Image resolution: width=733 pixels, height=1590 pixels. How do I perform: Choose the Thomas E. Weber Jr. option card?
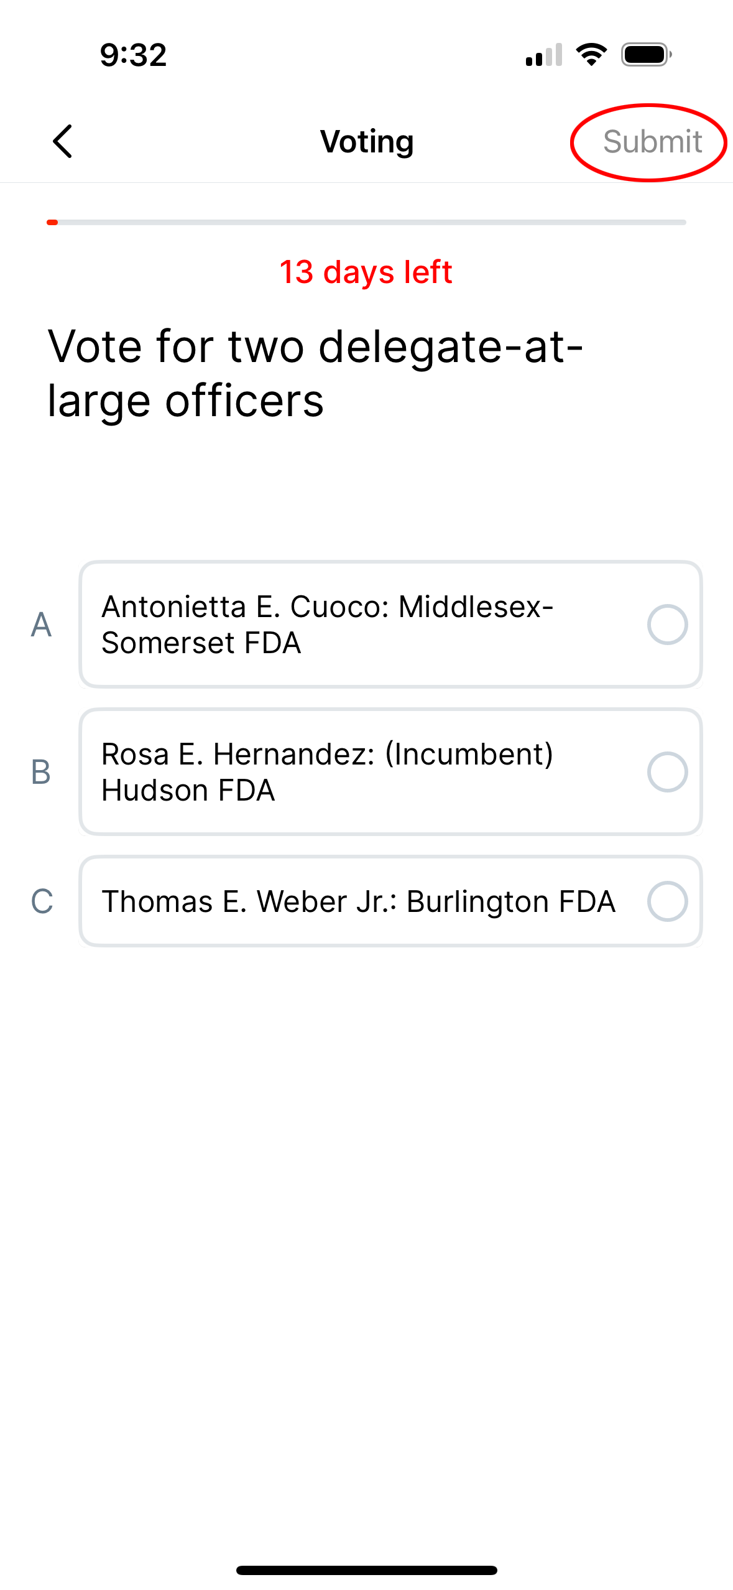(390, 901)
